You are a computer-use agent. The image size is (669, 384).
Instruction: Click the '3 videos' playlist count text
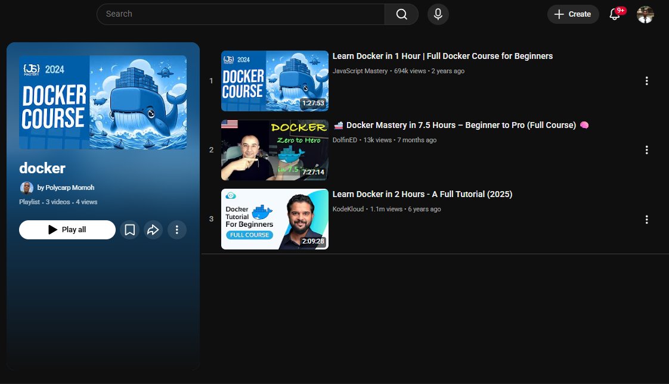pyautogui.click(x=58, y=202)
